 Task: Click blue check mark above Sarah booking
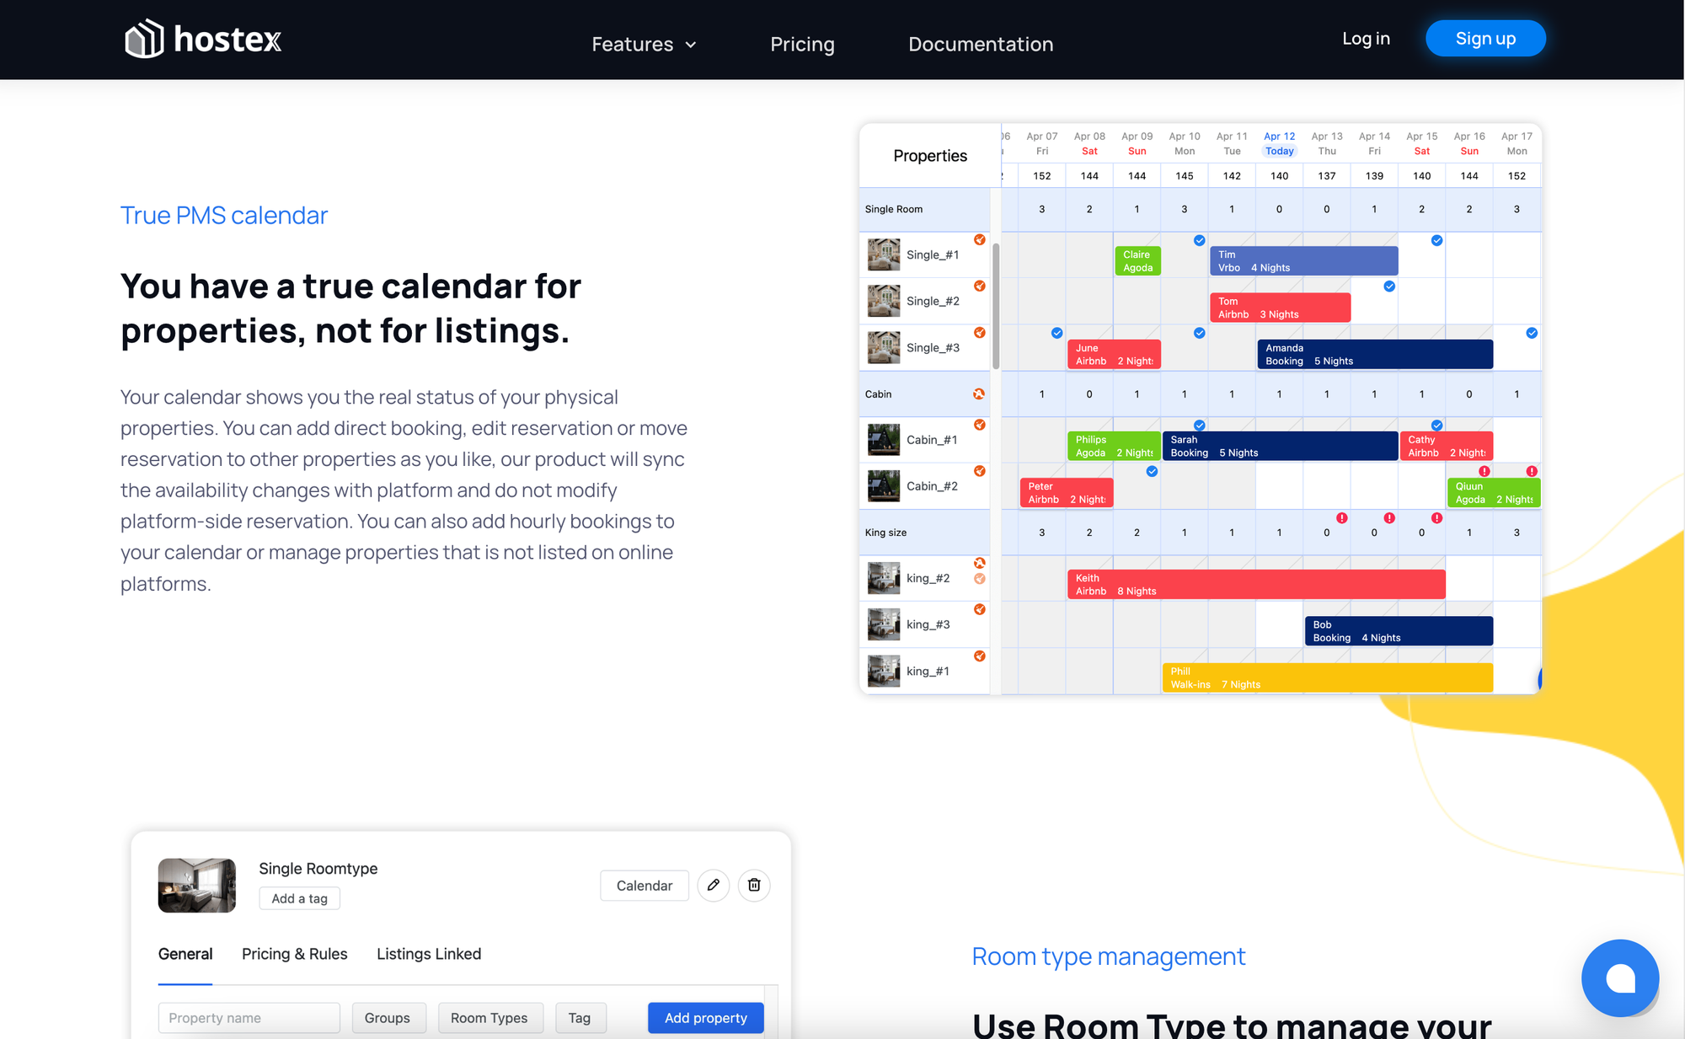1200,426
